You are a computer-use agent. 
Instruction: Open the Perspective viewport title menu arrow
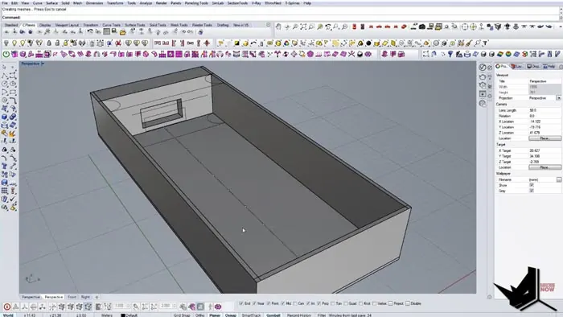coord(43,64)
